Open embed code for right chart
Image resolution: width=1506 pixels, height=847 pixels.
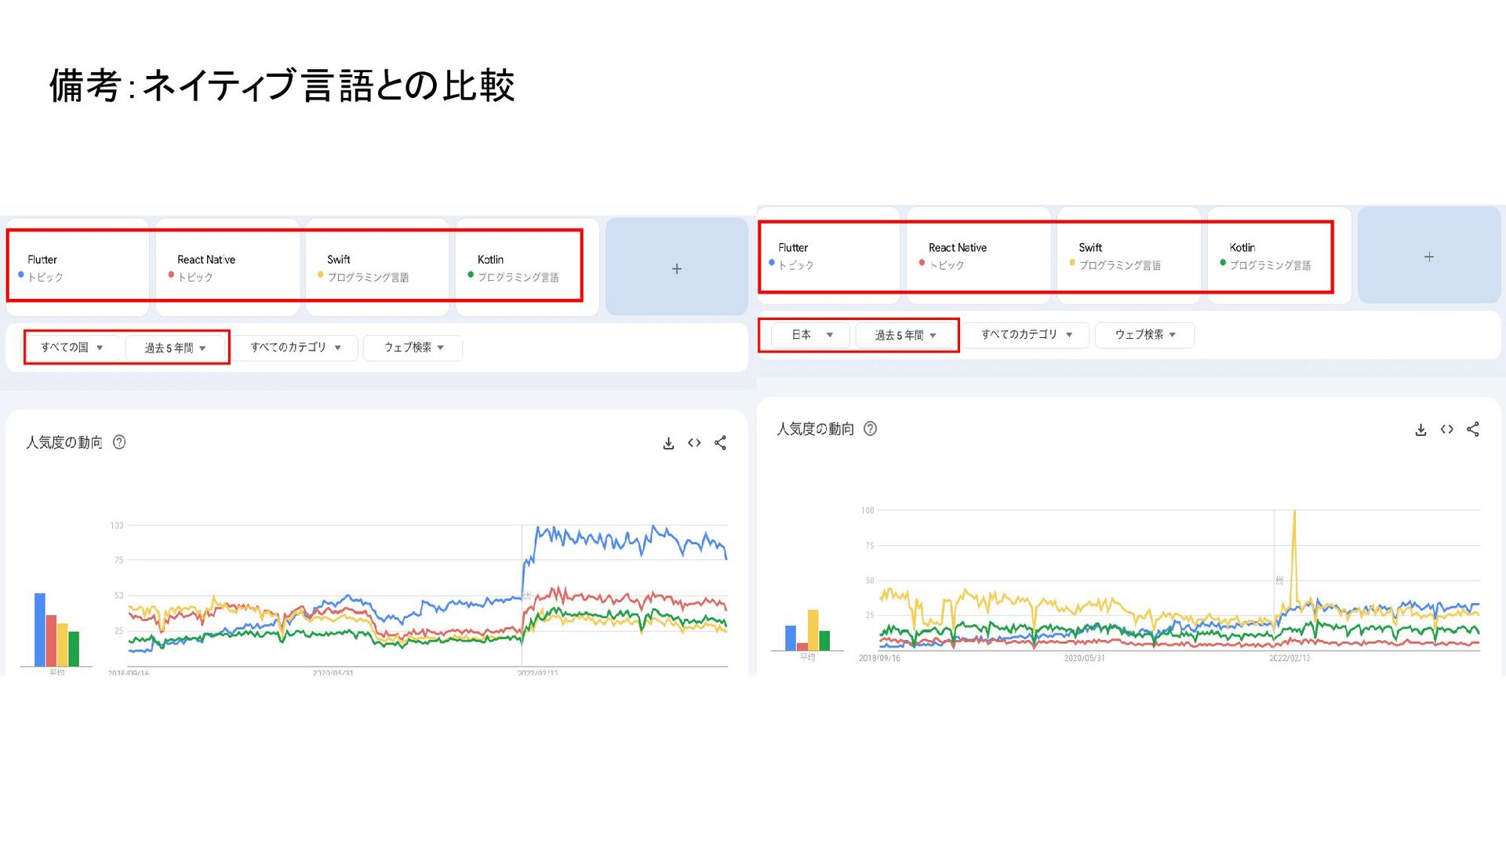1447,430
